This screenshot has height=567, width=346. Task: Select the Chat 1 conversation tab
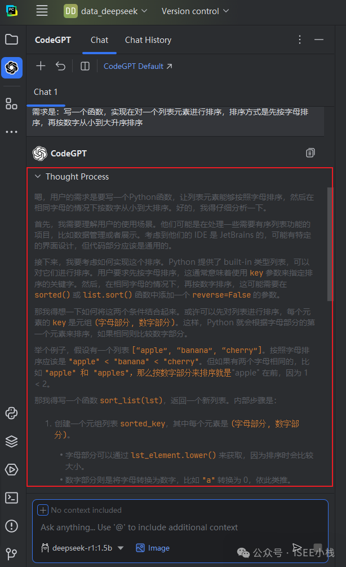pyautogui.click(x=46, y=92)
